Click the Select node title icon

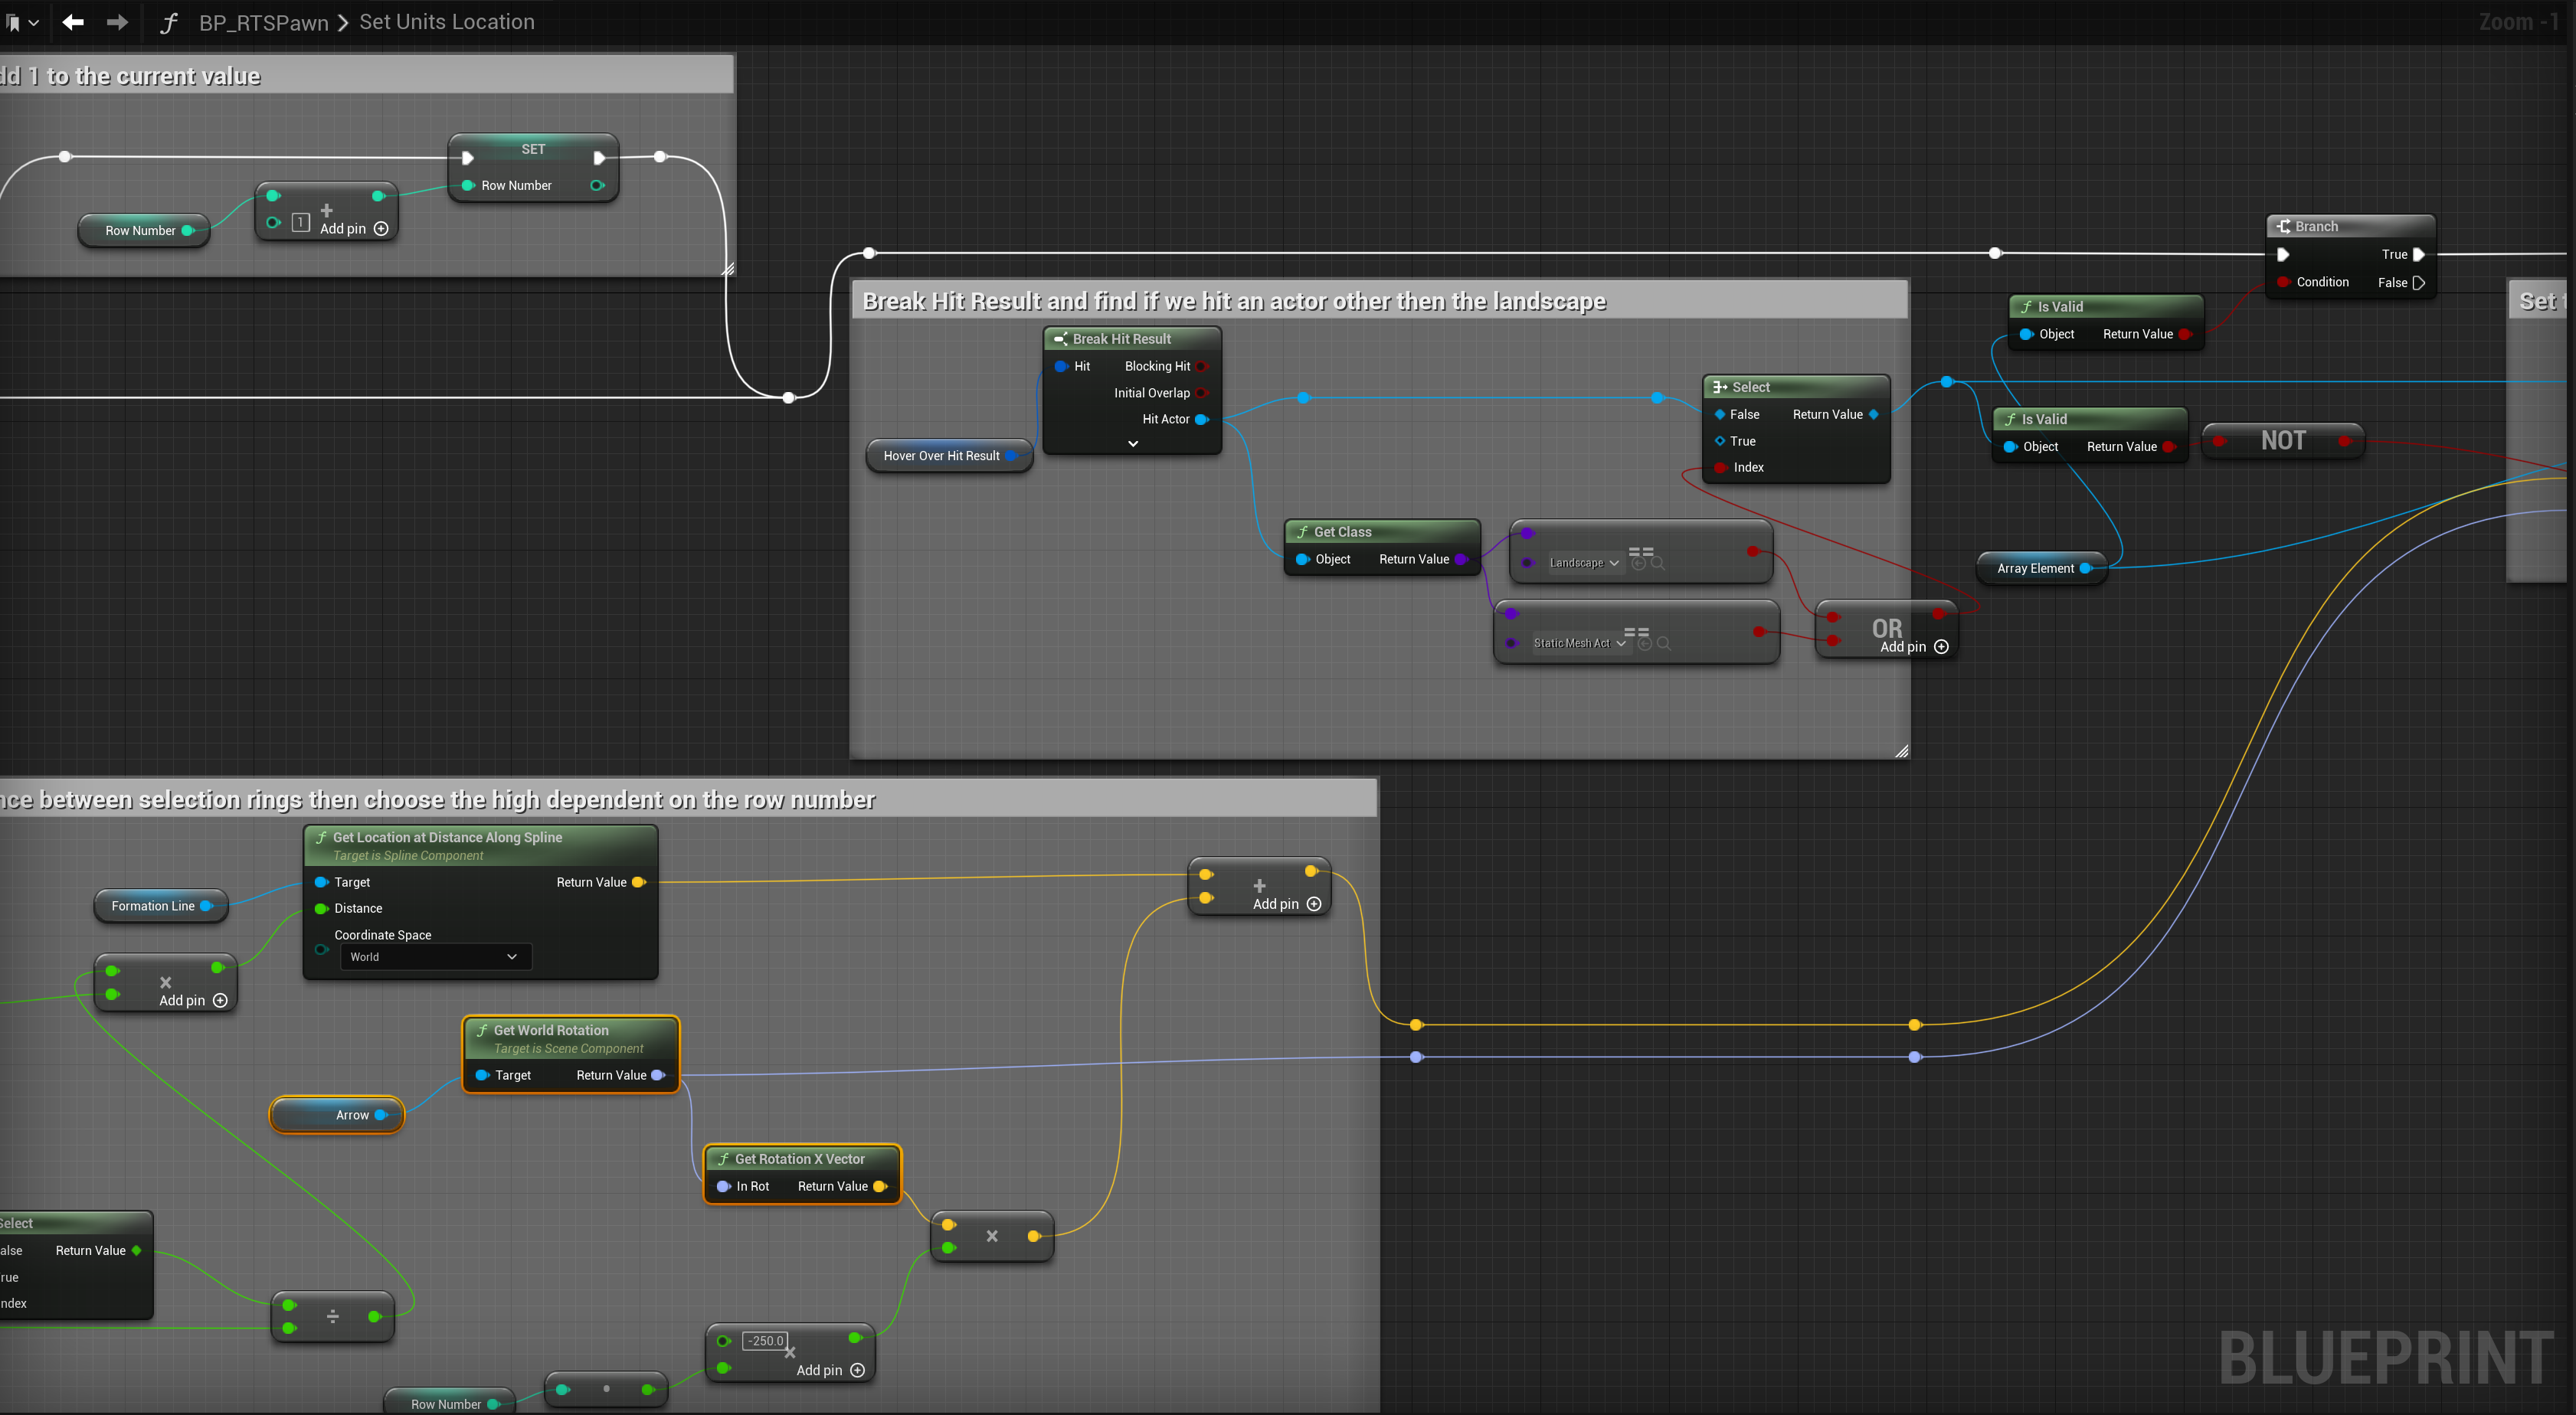tap(1720, 387)
